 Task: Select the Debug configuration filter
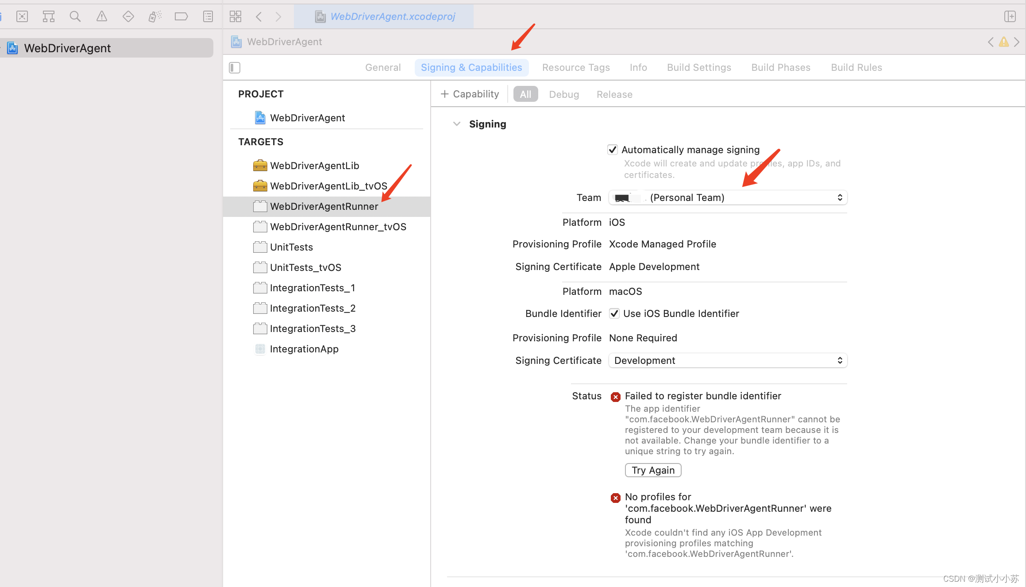(x=563, y=94)
